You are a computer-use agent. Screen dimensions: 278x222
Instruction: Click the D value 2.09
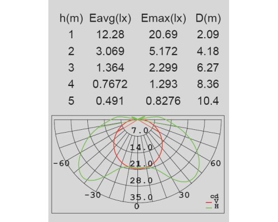(x=208, y=35)
